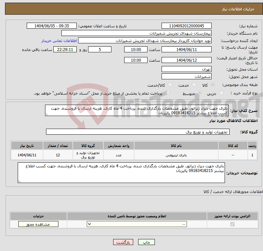The width and height of the screenshot is (263, 251).
Task: Click the نام کالا column header
Action: coord(176,146)
